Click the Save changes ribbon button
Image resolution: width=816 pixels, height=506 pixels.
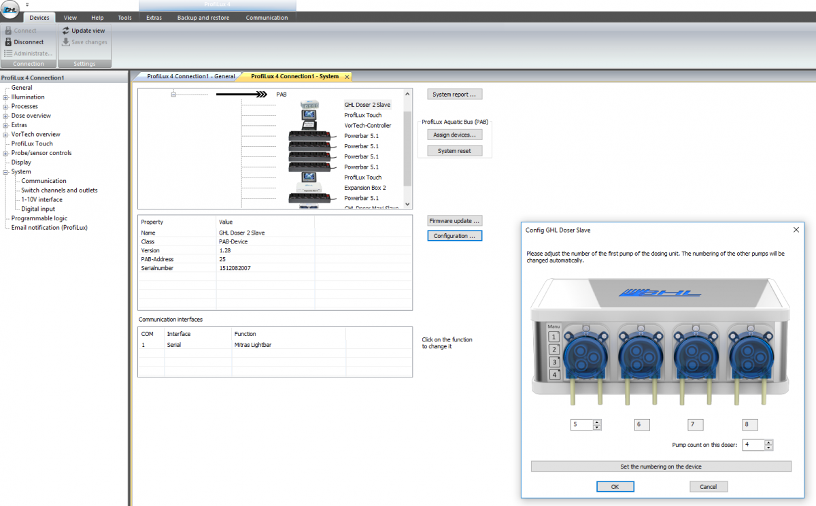[x=84, y=42]
